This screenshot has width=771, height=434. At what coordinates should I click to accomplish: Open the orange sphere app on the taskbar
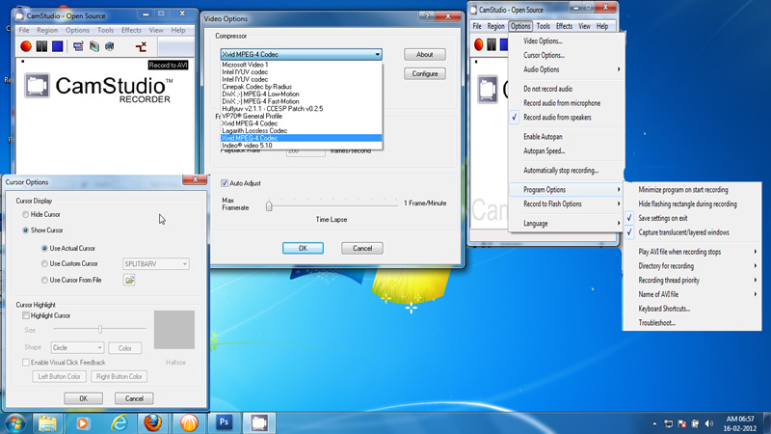(x=189, y=423)
